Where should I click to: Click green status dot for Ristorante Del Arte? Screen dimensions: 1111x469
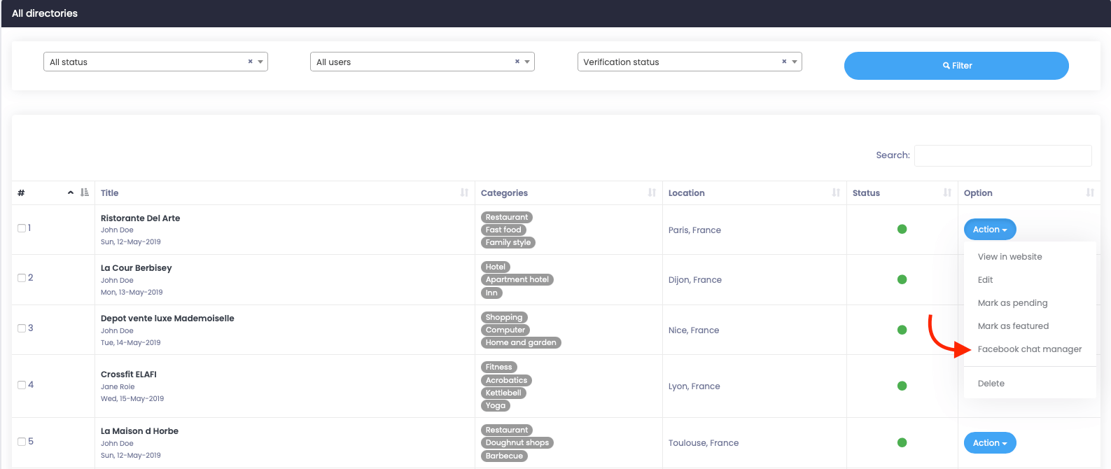(x=902, y=229)
